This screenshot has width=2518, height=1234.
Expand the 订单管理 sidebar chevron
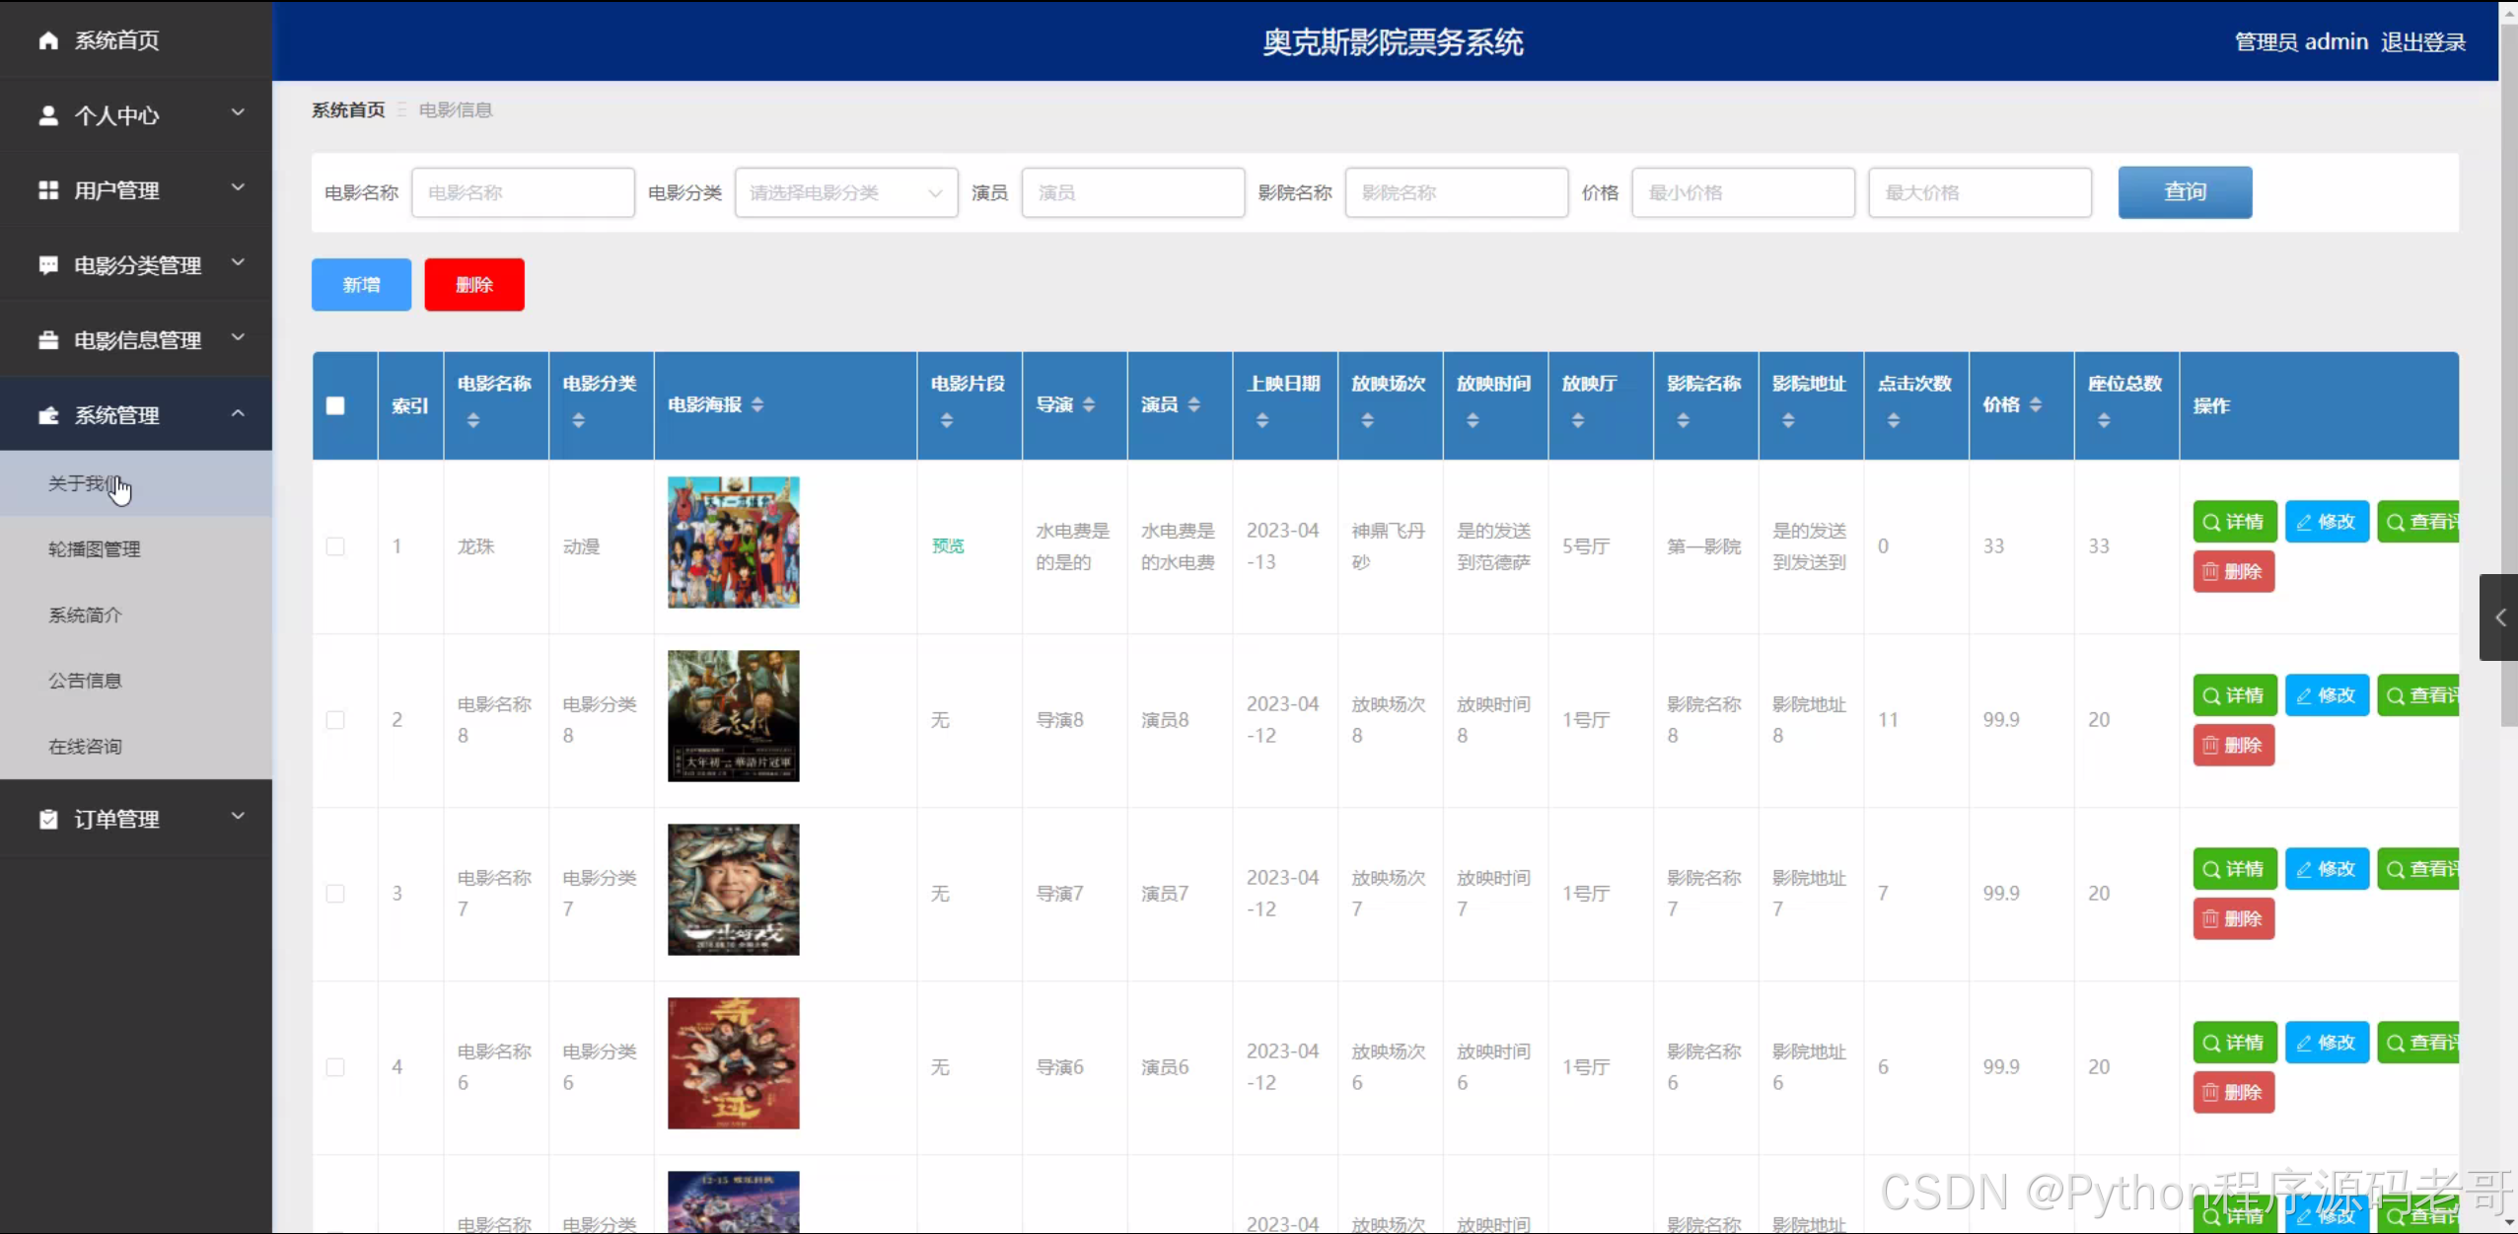click(238, 817)
